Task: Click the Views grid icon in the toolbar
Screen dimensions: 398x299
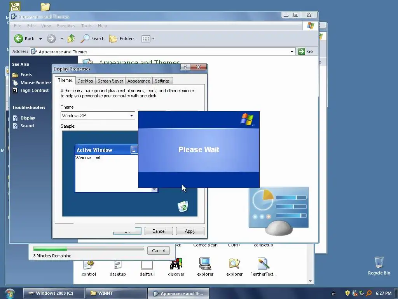Action: click(x=146, y=39)
